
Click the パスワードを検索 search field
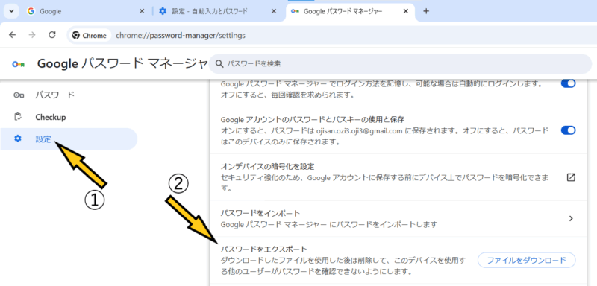pos(400,64)
